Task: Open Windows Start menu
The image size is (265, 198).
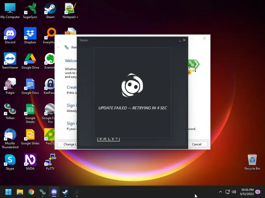Action: pos(8,192)
